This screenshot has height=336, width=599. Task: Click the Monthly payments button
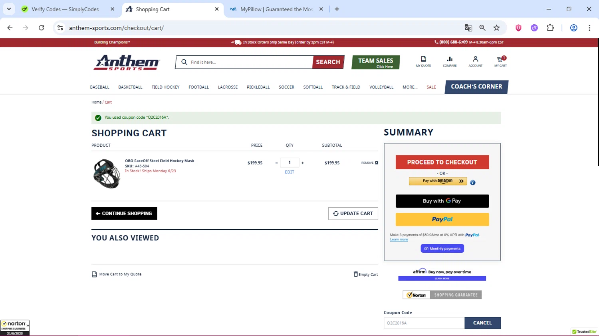(x=442, y=249)
